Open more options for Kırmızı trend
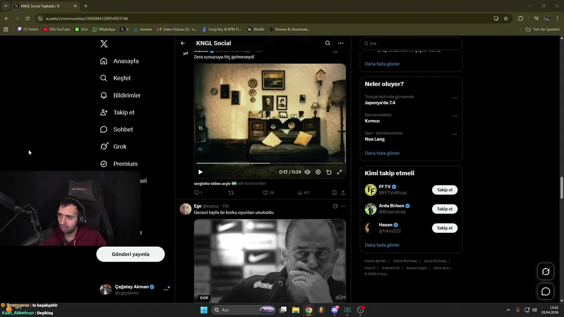Screen dimensions: 564x317 (x=455, y=116)
